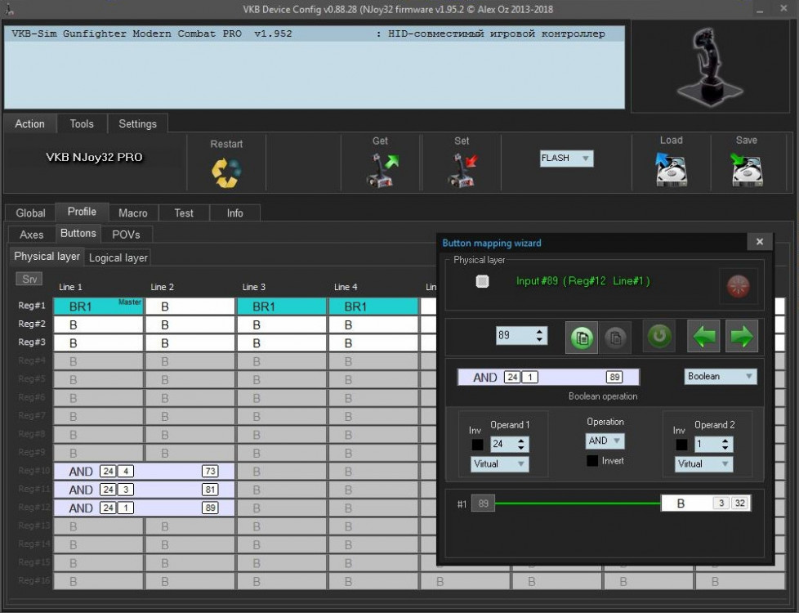Open the Logical layer tab

click(x=118, y=257)
